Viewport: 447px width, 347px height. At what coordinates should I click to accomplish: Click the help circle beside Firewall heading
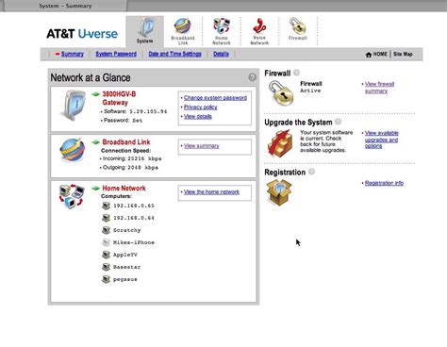coord(296,73)
